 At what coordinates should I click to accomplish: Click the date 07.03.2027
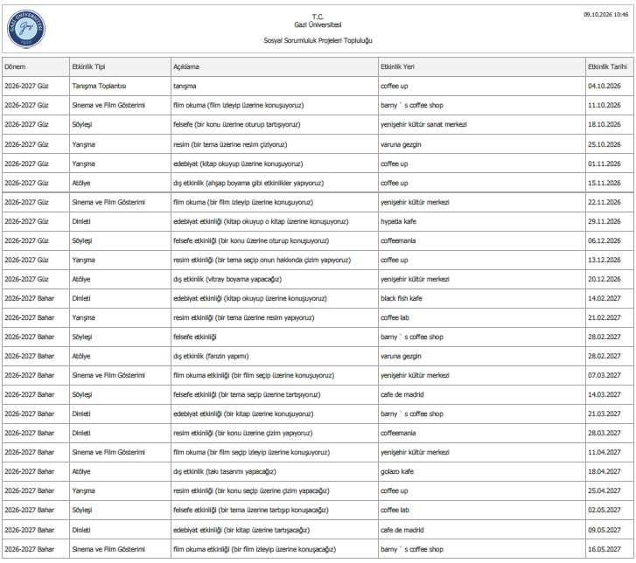[x=604, y=375]
